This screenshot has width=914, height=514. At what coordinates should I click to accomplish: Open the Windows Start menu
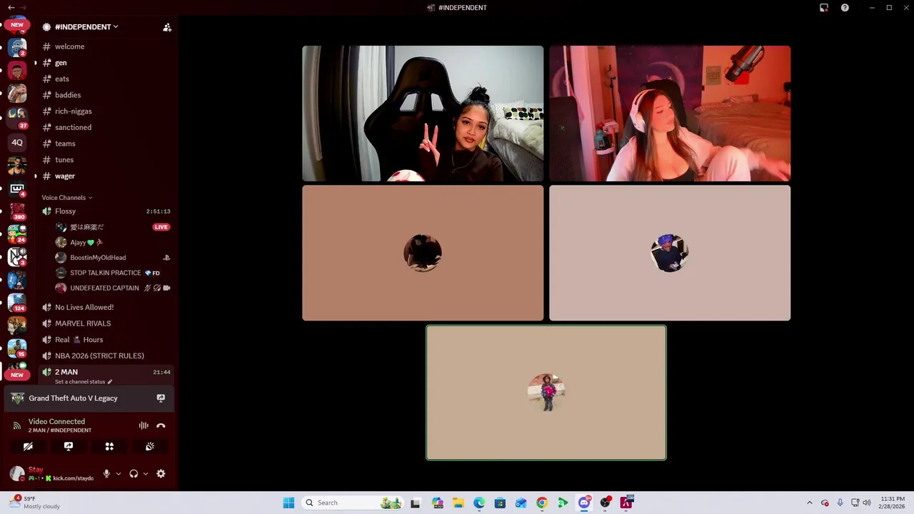click(288, 503)
